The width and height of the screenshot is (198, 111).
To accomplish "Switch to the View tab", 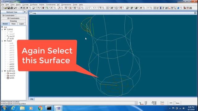I will point(13,24).
